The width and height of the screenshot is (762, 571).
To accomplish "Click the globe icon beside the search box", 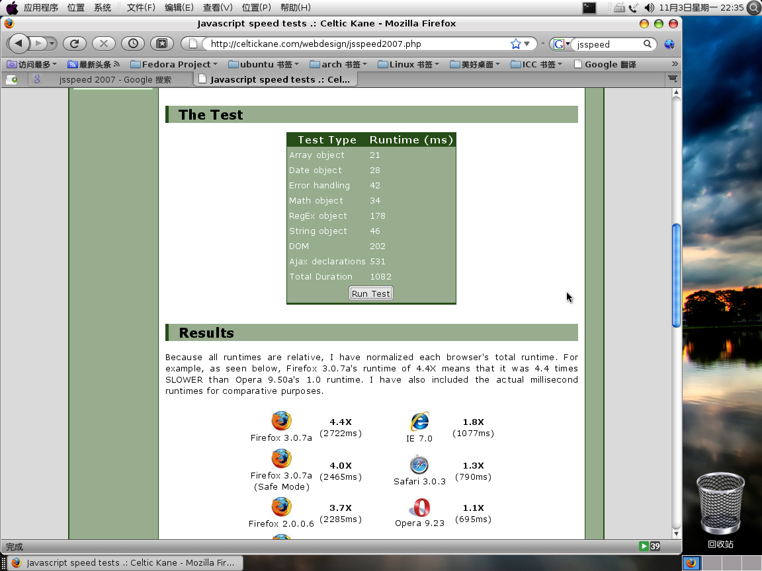I will [x=669, y=44].
